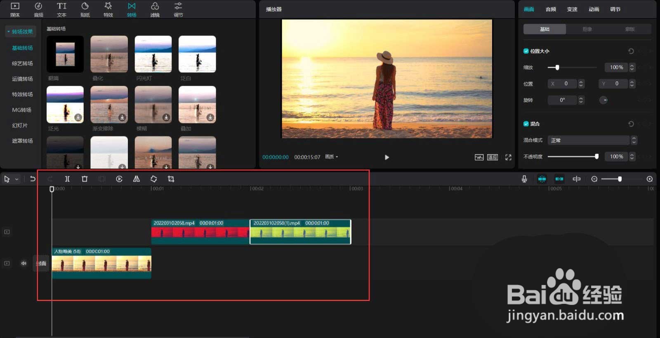Select the 蒙版 mask sub-tab
Viewport: 660px width, 338px height.
click(x=630, y=29)
